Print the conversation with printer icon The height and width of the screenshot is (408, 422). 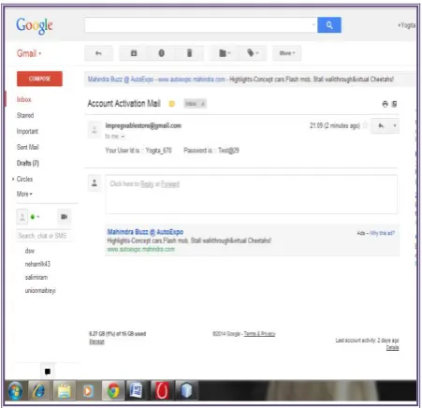click(385, 104)
